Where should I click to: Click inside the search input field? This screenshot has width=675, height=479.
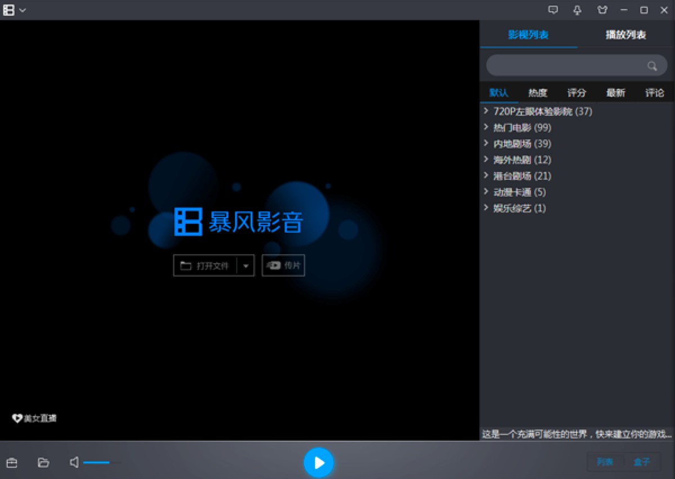tap(568, 65)
